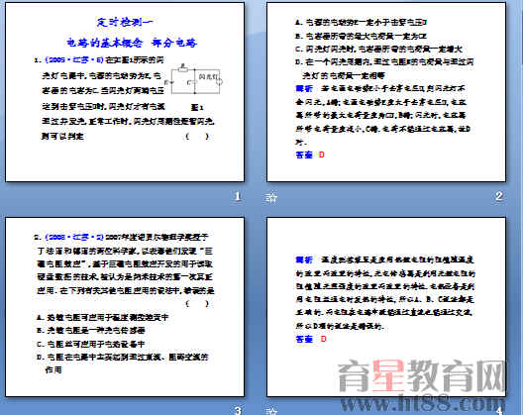
Task: Select slide 1 thumbnail with blue title
Action: click(125, 92)
